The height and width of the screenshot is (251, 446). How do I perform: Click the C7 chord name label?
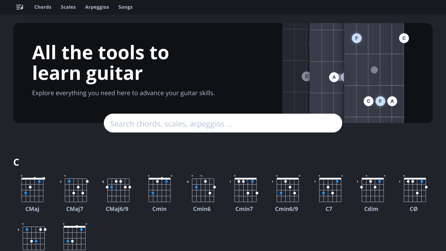[x=329, y=209]
